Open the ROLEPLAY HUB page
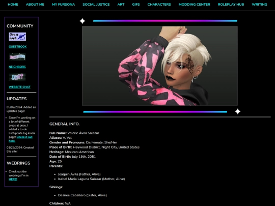Image resolution: width=275 pixels, height=206 pixels. coord(231,5)
